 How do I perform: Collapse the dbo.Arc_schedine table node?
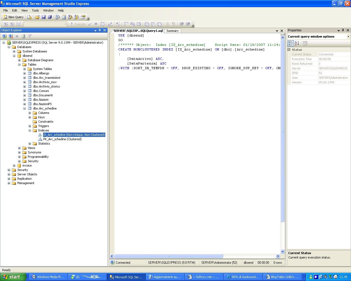pyautogui.click(x=24, y=108)
